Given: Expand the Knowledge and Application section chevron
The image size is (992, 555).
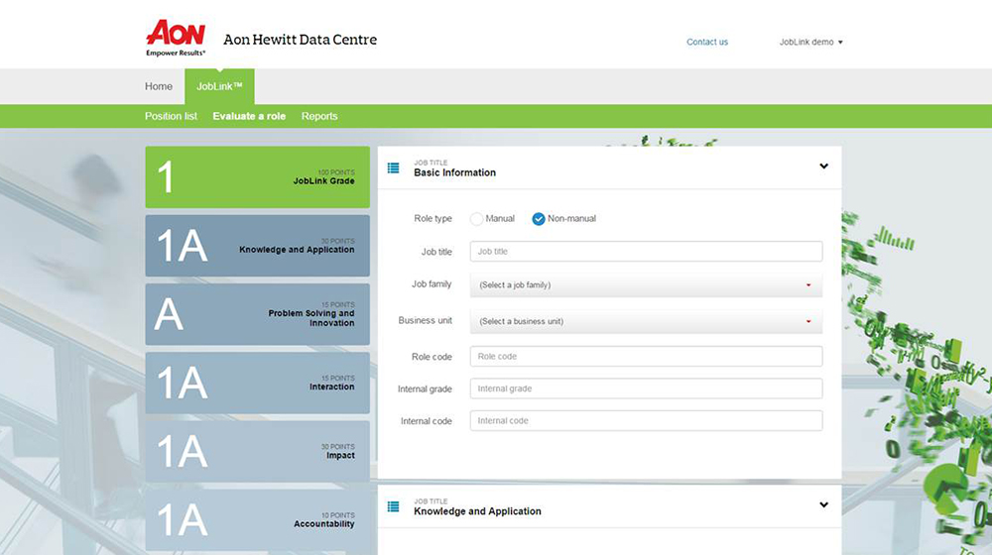Looking at the screenshot, I should coord(823,505).
